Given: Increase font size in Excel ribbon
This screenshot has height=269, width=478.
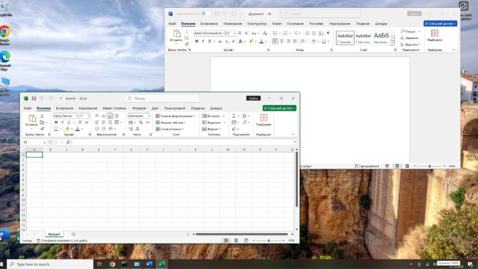Looking at the screenshot, I should point(80,122).
